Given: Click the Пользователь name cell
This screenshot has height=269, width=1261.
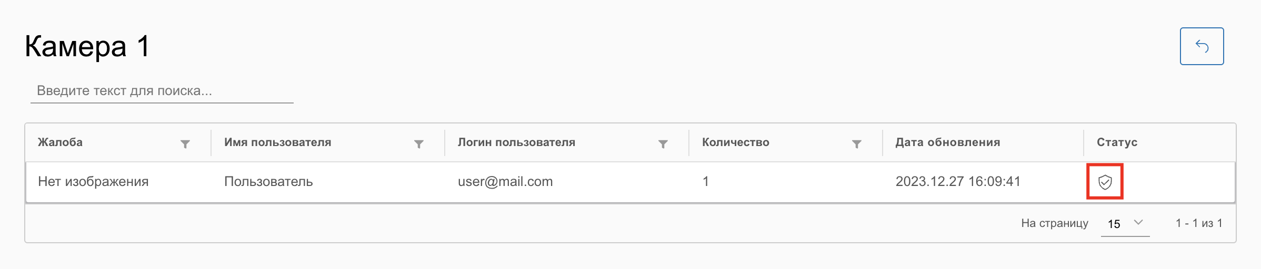Looking at the screenshot, I should [x=268, y=182].
